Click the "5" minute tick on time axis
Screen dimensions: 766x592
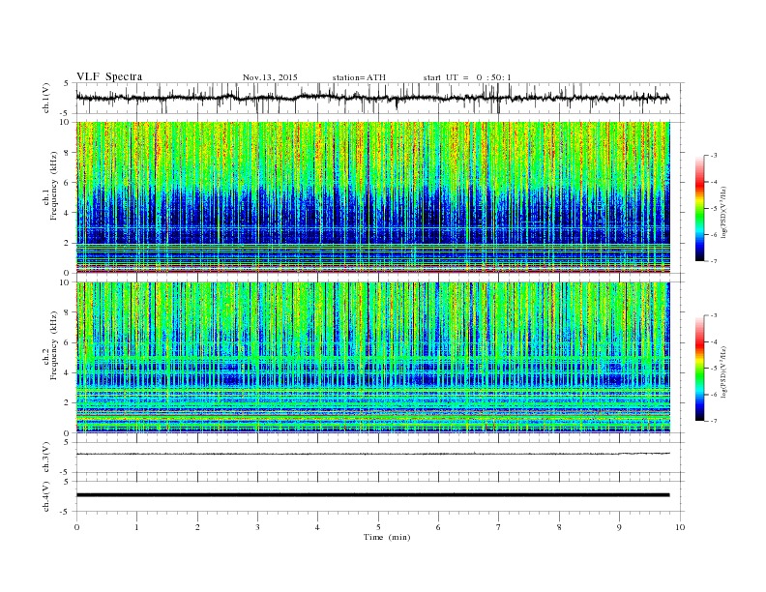[378, 527]
